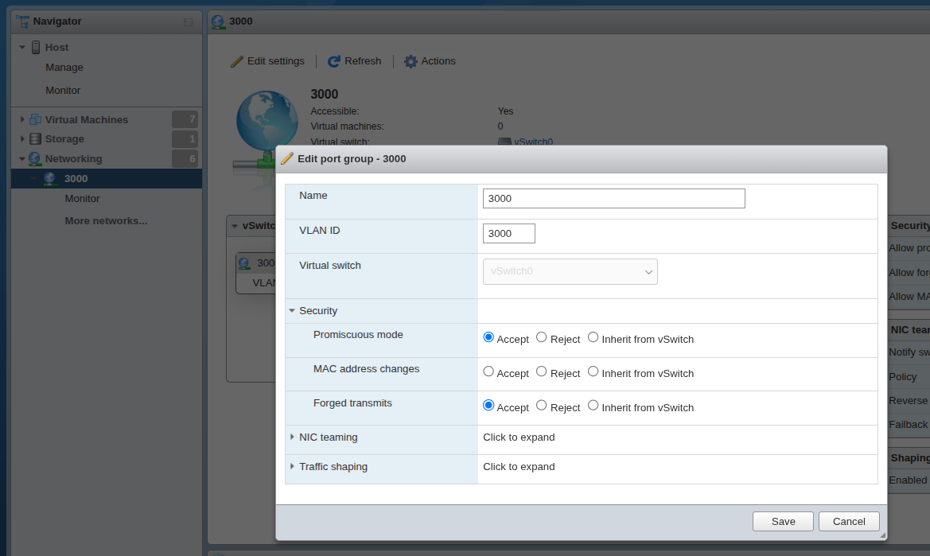Set MAC address changes to Accept
This screenshot has width=930, height=556.
(x=488, y=371)
